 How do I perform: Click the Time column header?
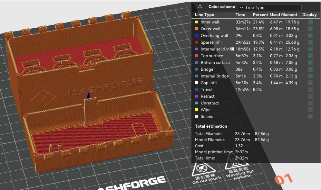[240, 15]
